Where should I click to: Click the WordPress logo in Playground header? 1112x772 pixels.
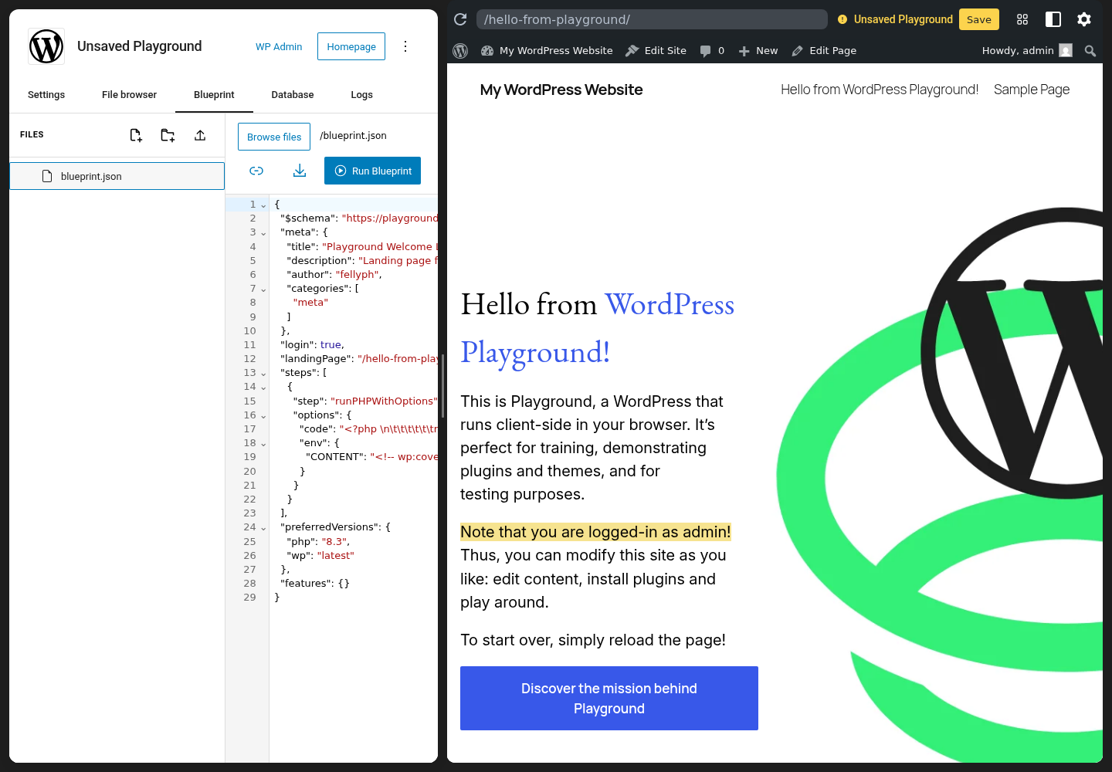point(46,46)
